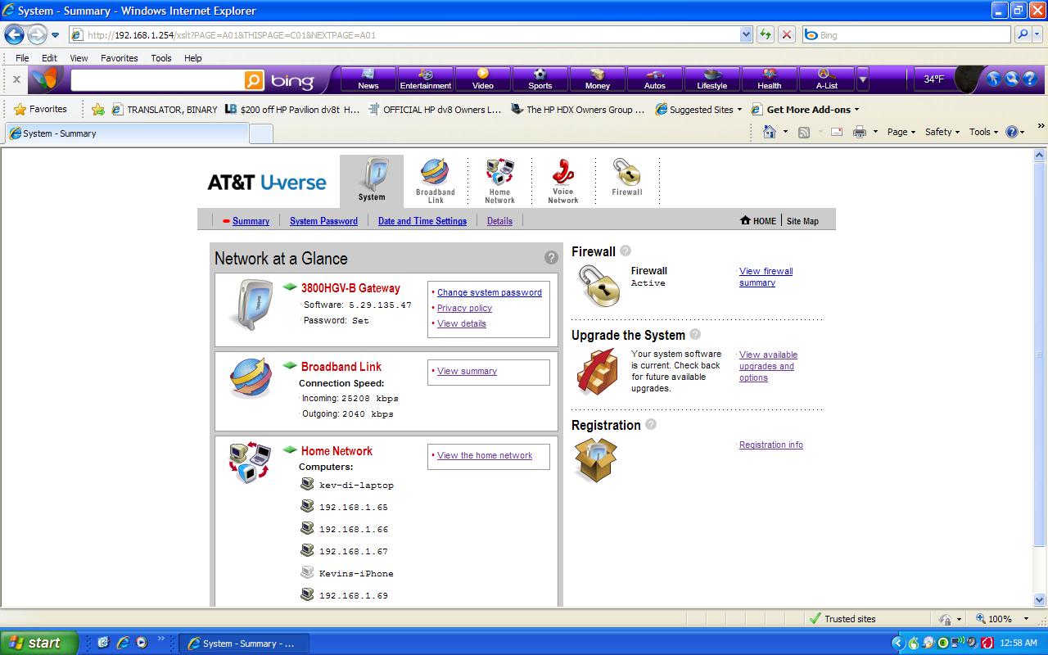Click the browser Back button

coord(15,34)
